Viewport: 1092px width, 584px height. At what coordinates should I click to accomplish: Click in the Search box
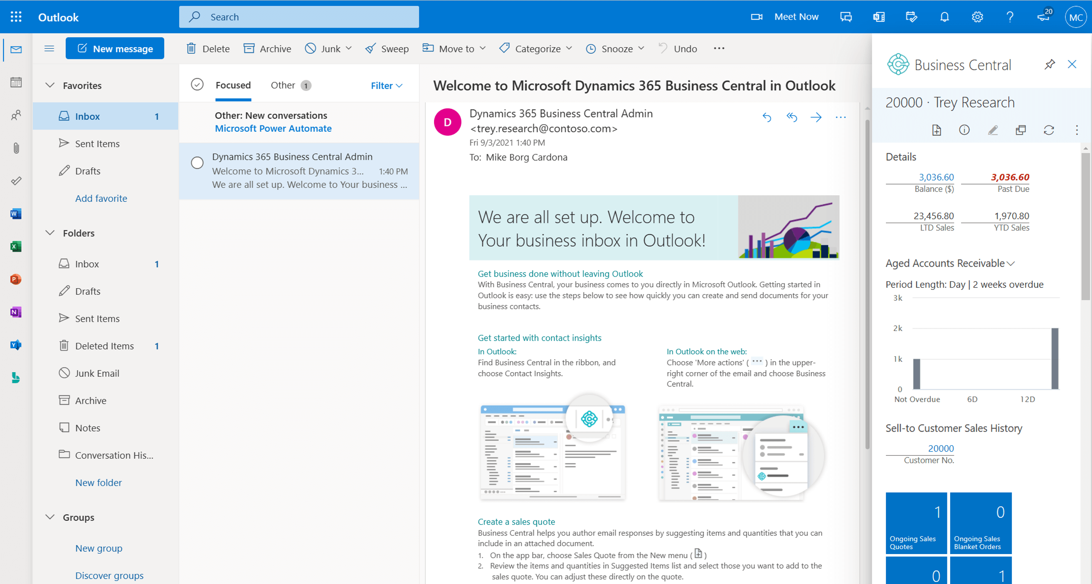tap(299, 17)
